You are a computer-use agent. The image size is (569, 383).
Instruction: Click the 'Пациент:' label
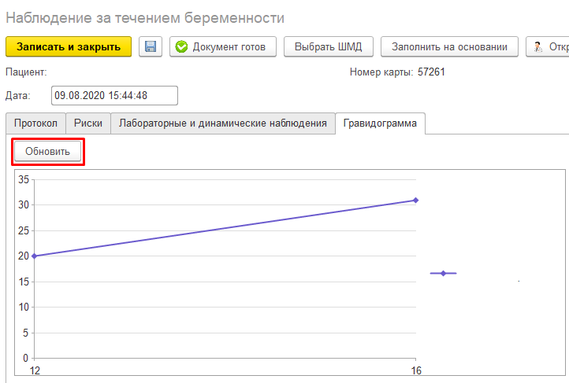pyautogui.click(x=26, y=72)
